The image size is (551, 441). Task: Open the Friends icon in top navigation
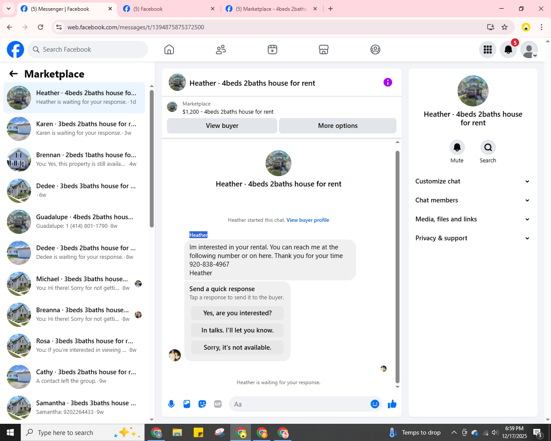click(x=221, y=50)
